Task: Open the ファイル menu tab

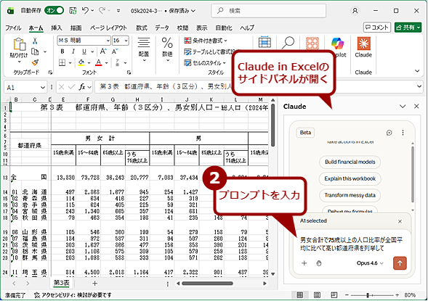Action: pos(13,28)
